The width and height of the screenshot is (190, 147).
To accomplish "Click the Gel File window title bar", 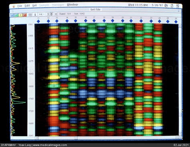I will pyautogui.click(x=95, y=10).
